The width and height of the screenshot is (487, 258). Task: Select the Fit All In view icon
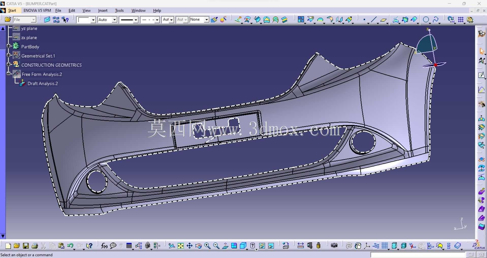(x=181, y=246)
